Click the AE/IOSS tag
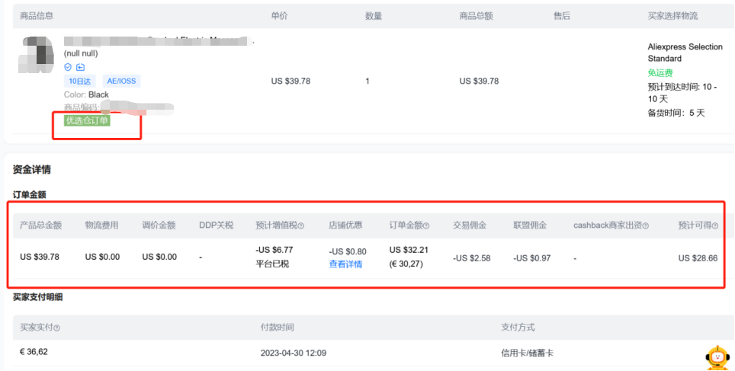 click(121, 81)
